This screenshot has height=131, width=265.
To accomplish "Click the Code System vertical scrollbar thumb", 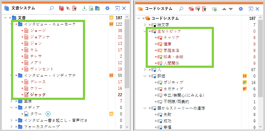I will point(260,58).
